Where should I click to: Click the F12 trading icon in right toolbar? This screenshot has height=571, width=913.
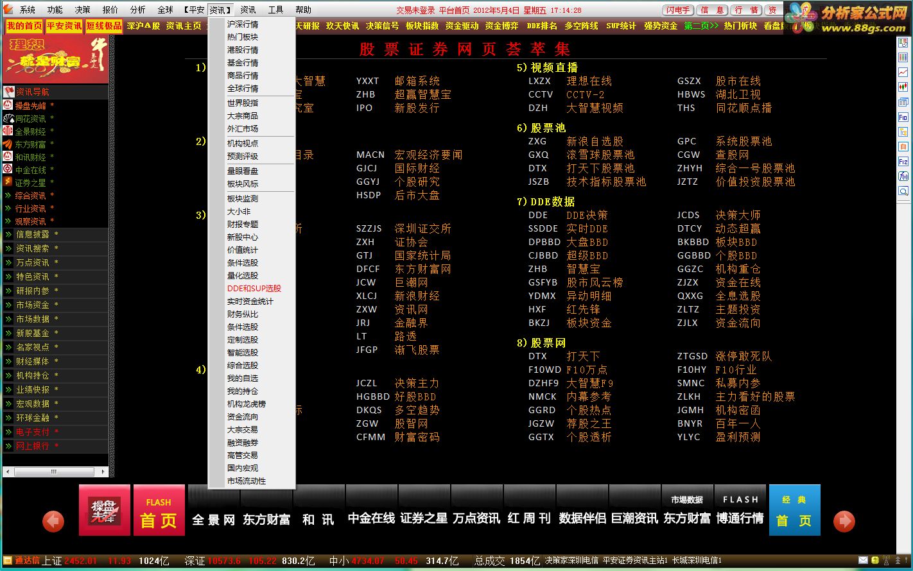903,161
